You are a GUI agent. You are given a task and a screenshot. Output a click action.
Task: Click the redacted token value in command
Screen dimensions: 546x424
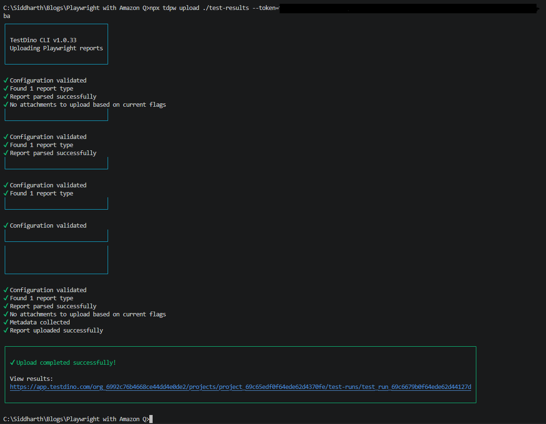[407, 9]
